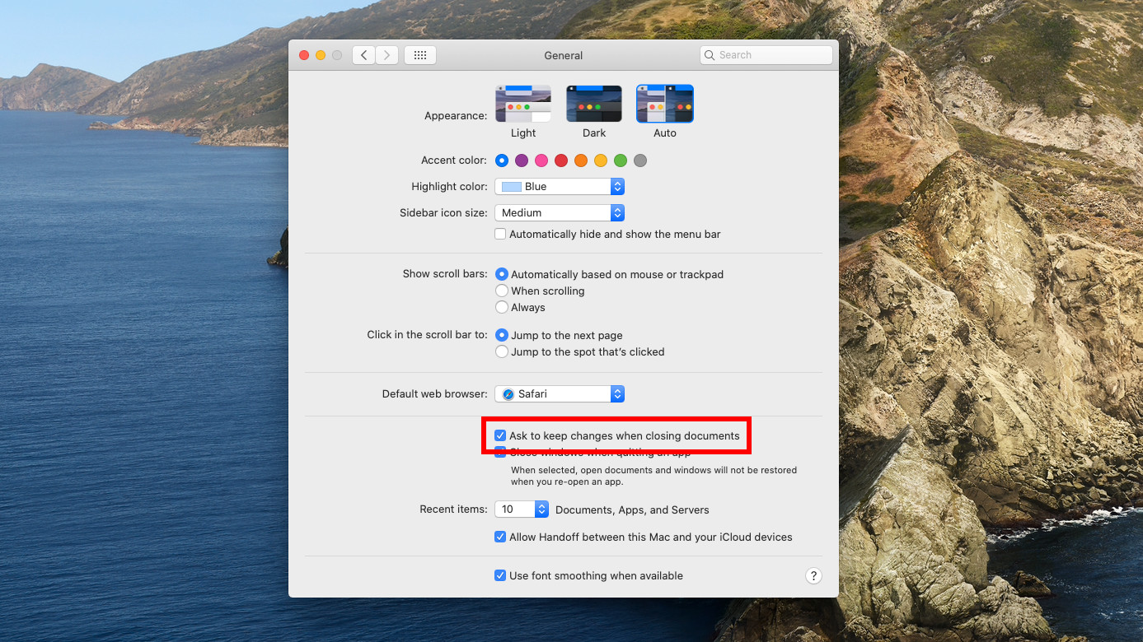Open the Sidebar icon size dropdown

[560, 213]
